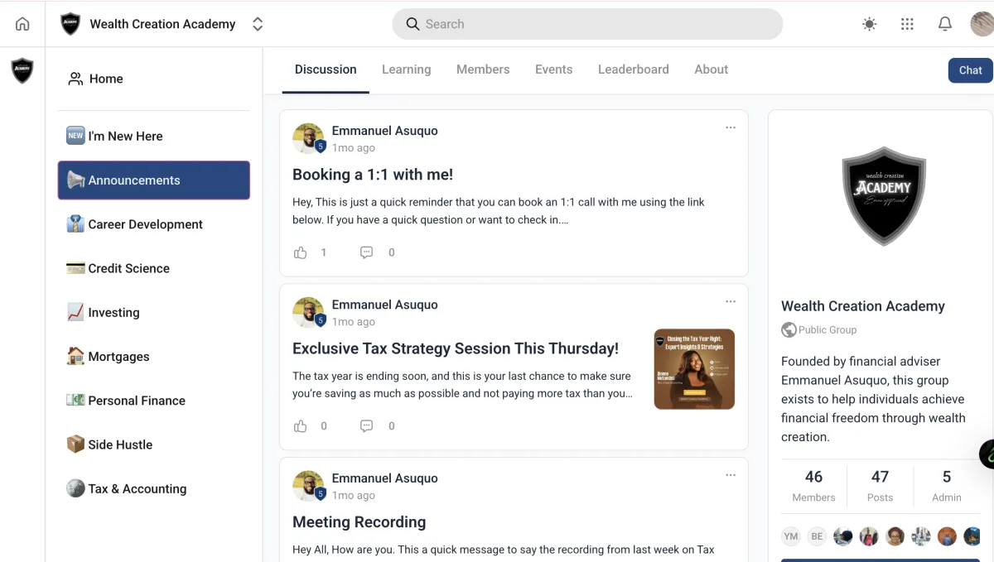Click the magnifier icon in search bar
Viewport: 994px width, 562px height.
413,24
